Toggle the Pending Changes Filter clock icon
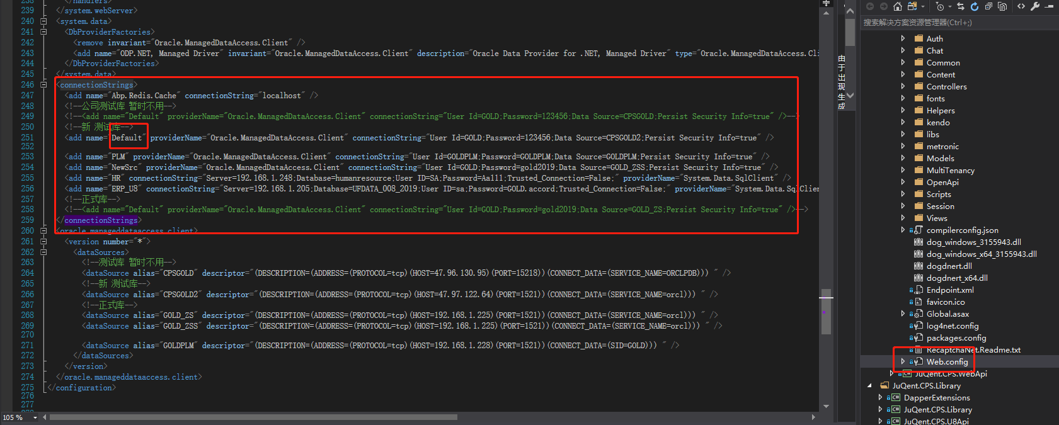The width and height of the screenshot is (1059, 425). point(940,6)
